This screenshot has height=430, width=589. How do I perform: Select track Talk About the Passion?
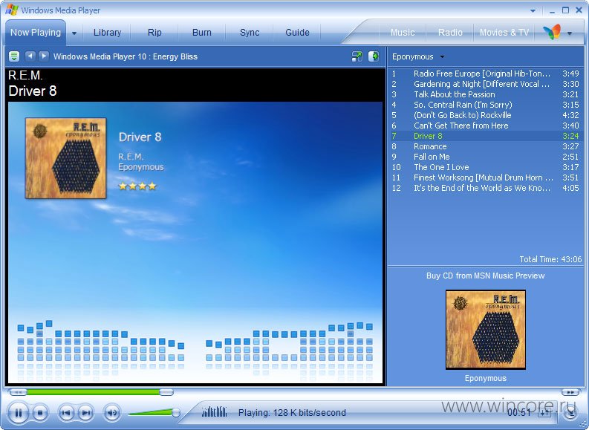pyautogui.click(x=485, y=94)
